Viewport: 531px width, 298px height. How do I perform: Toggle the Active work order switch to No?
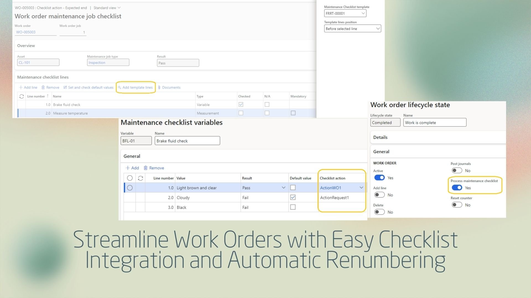click(379, 178)
